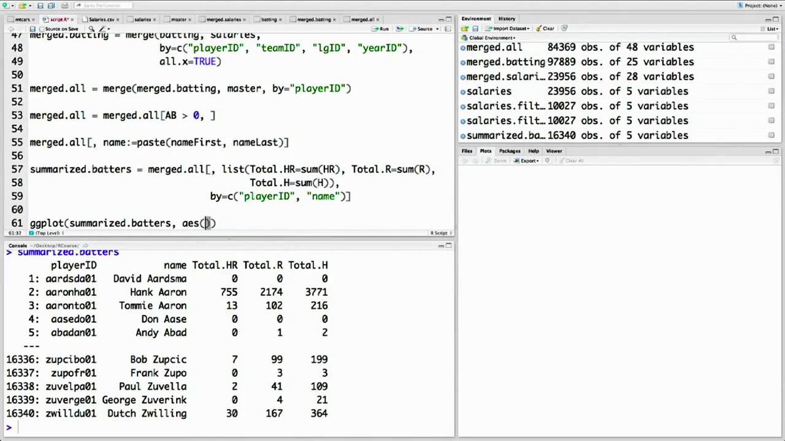Open the List view mode dropdown
The height and width of the screenshot is (441, 785).
[x=768, y=29]
